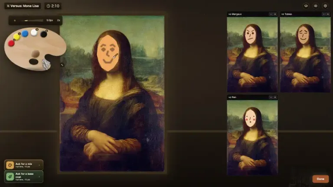Toggle the eye visibility icon in top bar
Viewport: 333px width, 187px height.
click(316, 6)
